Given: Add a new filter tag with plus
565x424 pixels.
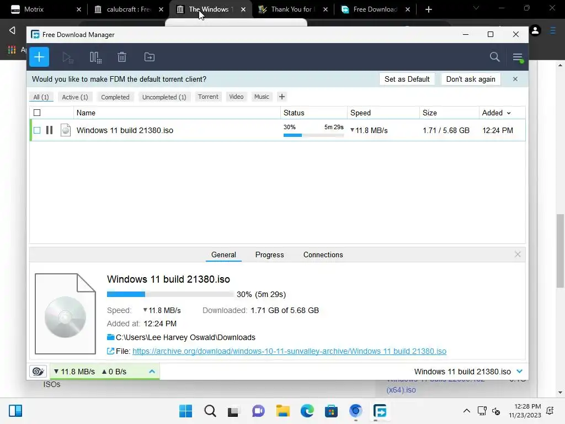Looking at the screenshot, I should pyautogui.click(x=282, y=97).
